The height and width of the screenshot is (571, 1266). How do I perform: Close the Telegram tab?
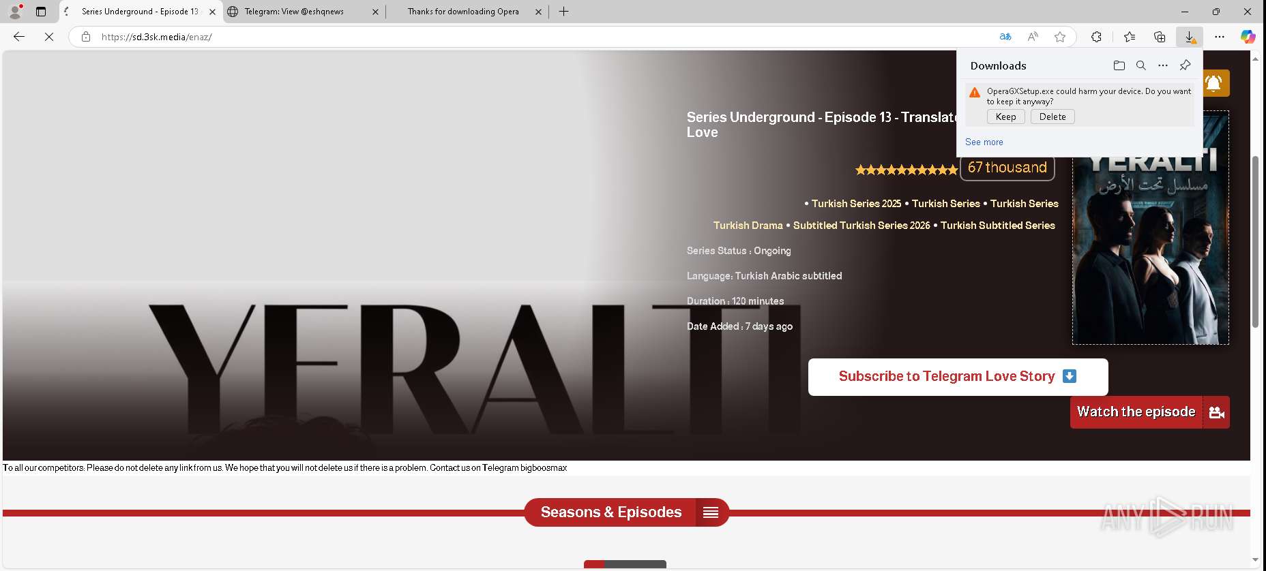(x=375, y=12)
